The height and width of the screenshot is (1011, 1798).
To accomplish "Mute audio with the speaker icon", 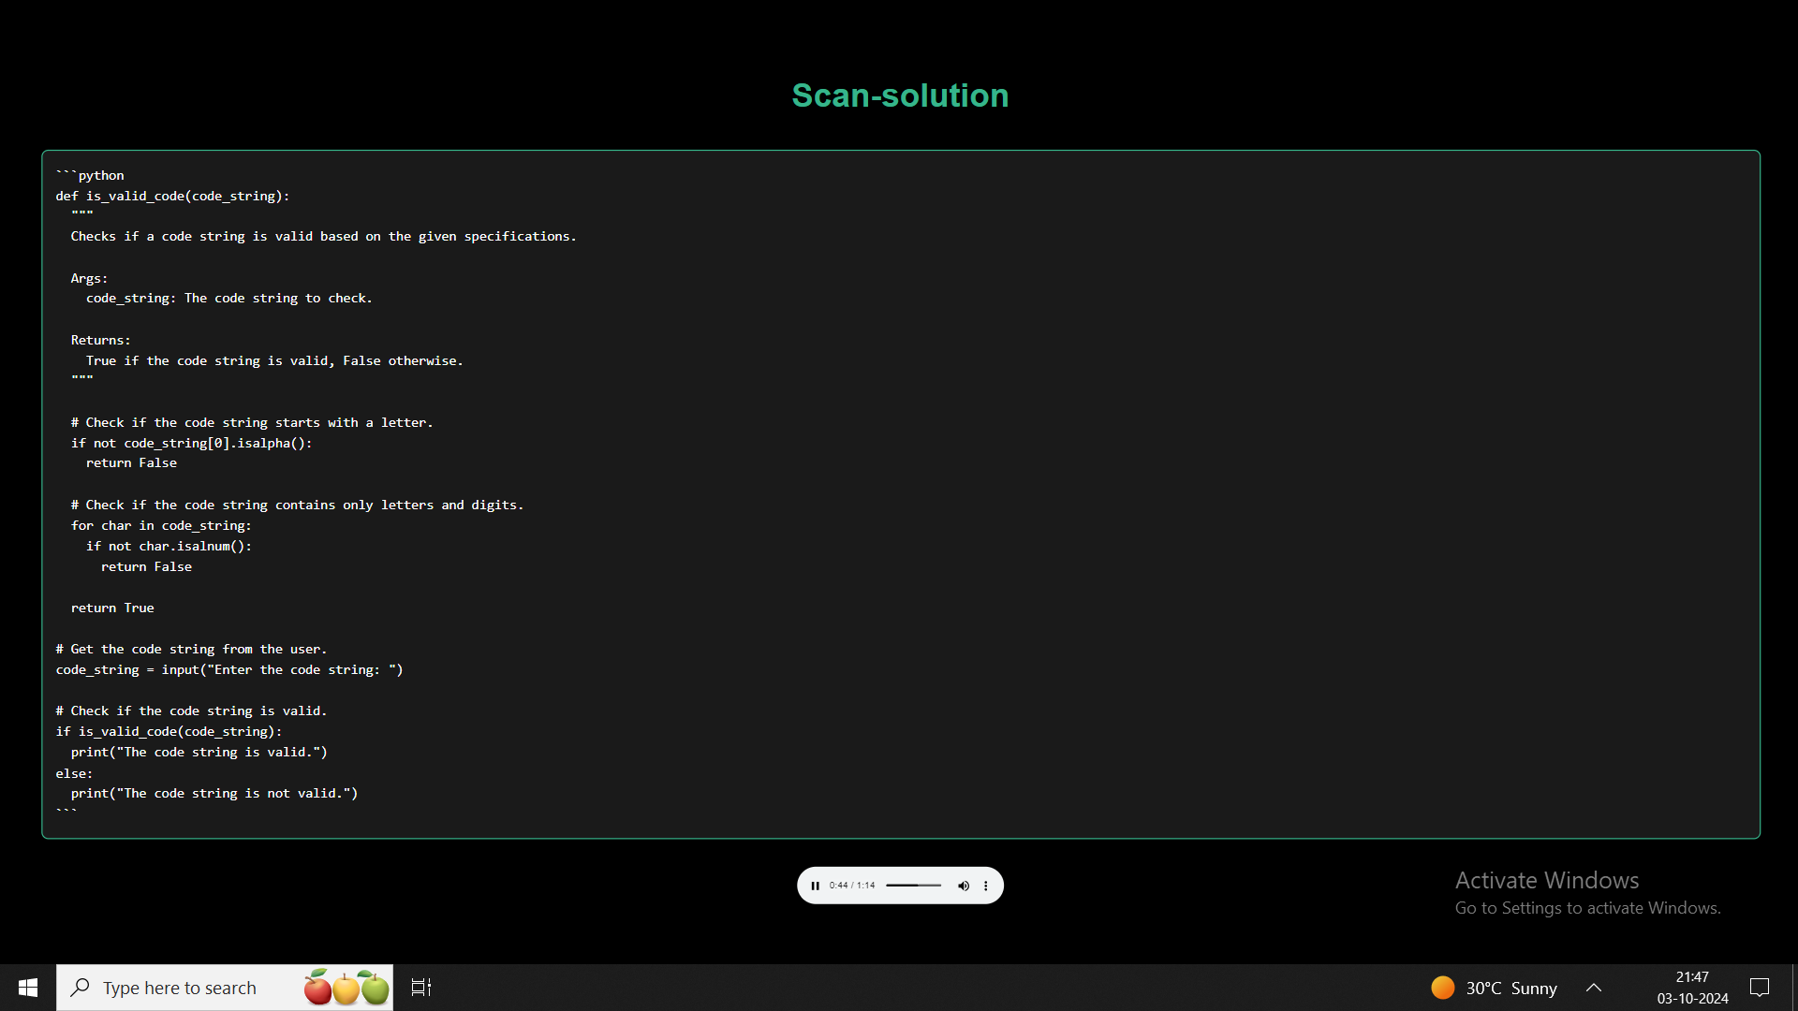I will pyautogui.click(x=964, y=886).
